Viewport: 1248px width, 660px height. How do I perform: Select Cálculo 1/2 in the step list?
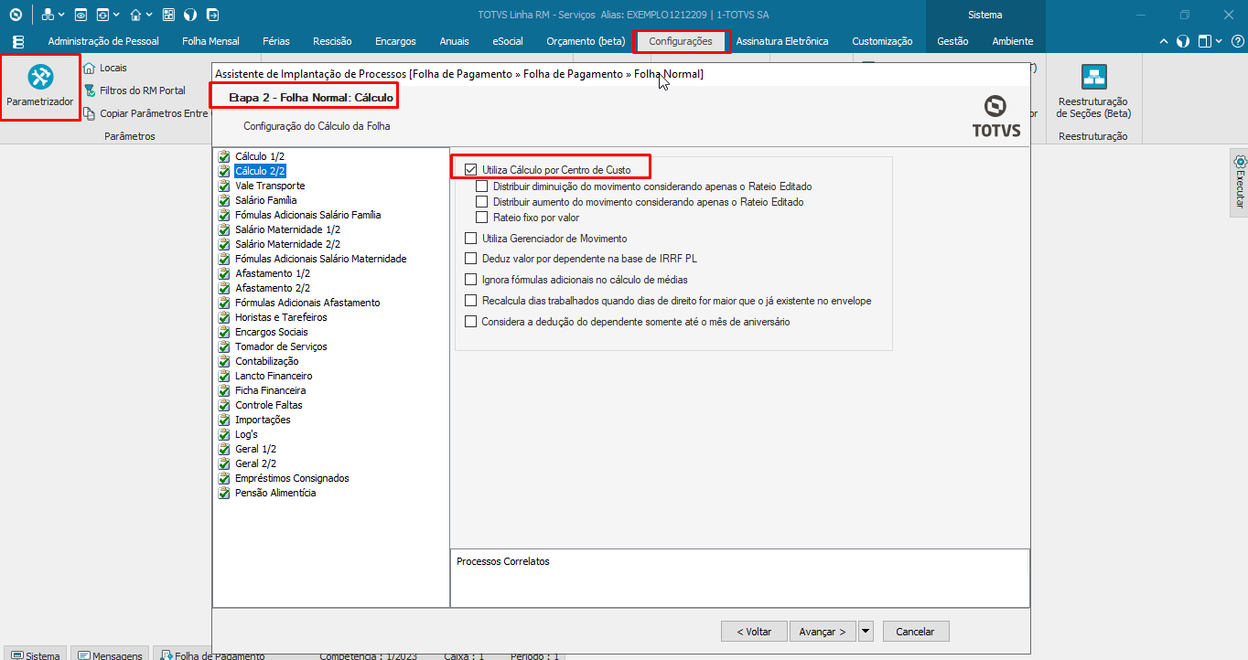tap(260, 156)
